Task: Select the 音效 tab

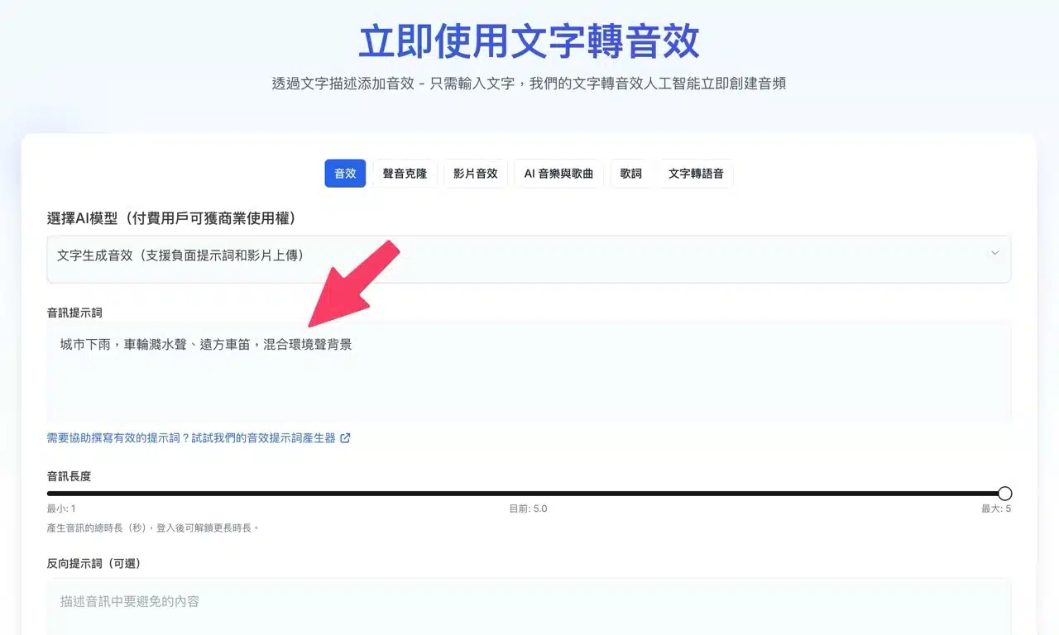Action: 345,174
